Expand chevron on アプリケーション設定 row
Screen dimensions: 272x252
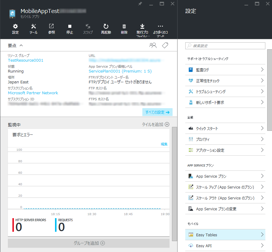[262, 150]
